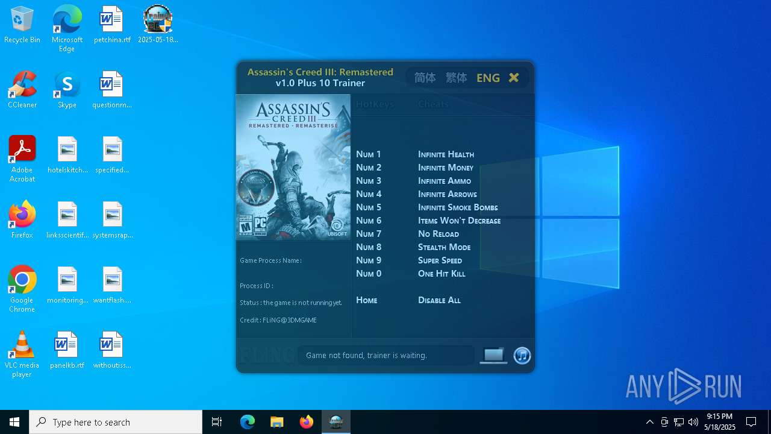Image resolution: width=771 pixels, height=434 pixels.
Task: Click the monitor icon in trainer footer
Action: (x=493, y=356)
